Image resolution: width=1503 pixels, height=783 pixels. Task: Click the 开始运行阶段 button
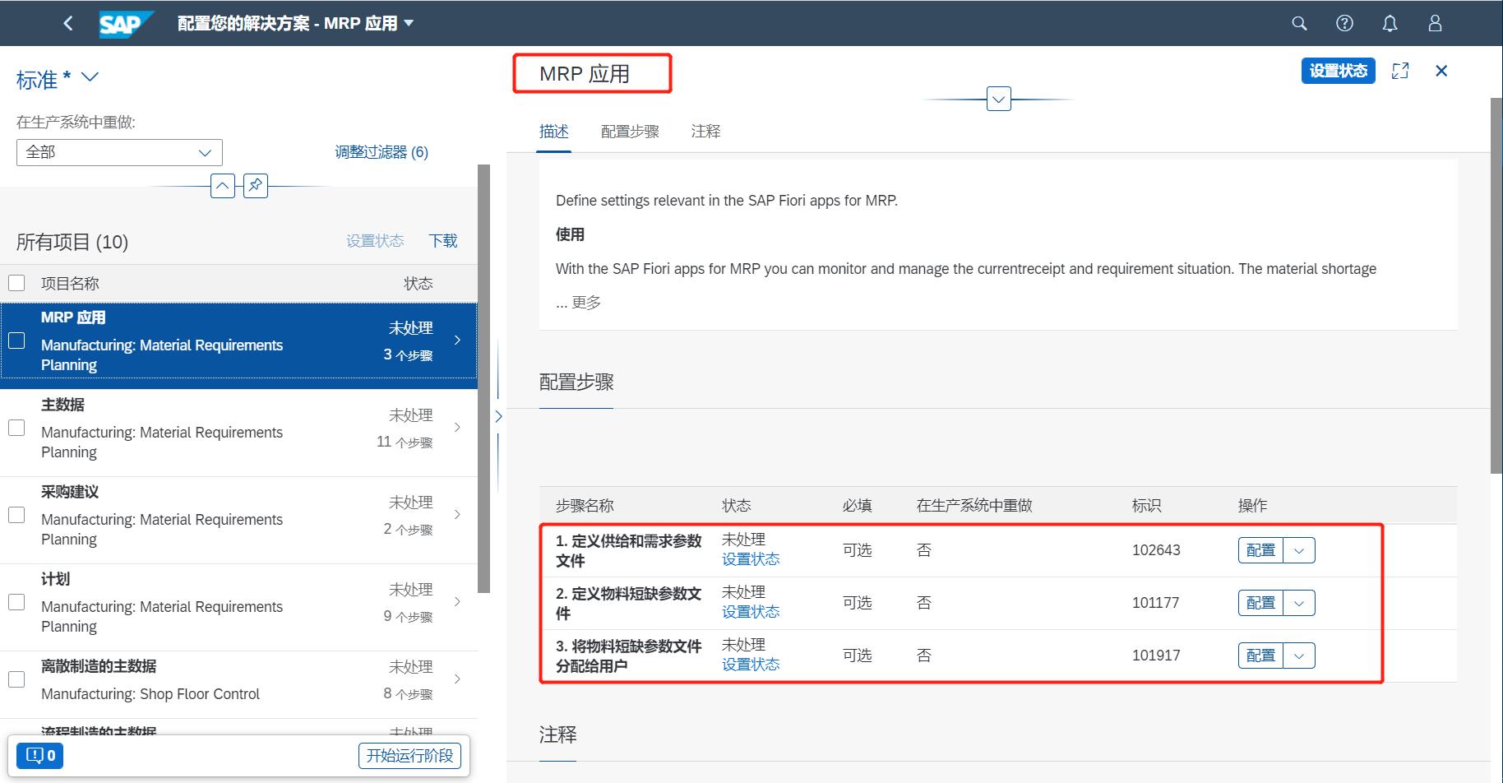[409, 755]
